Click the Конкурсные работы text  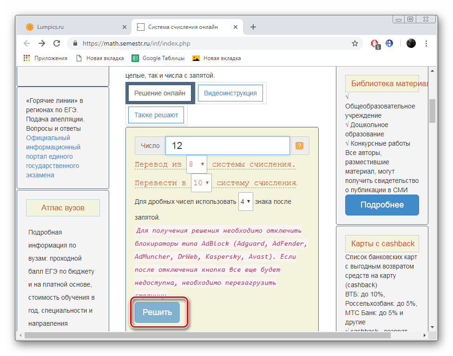click(380, 143)
